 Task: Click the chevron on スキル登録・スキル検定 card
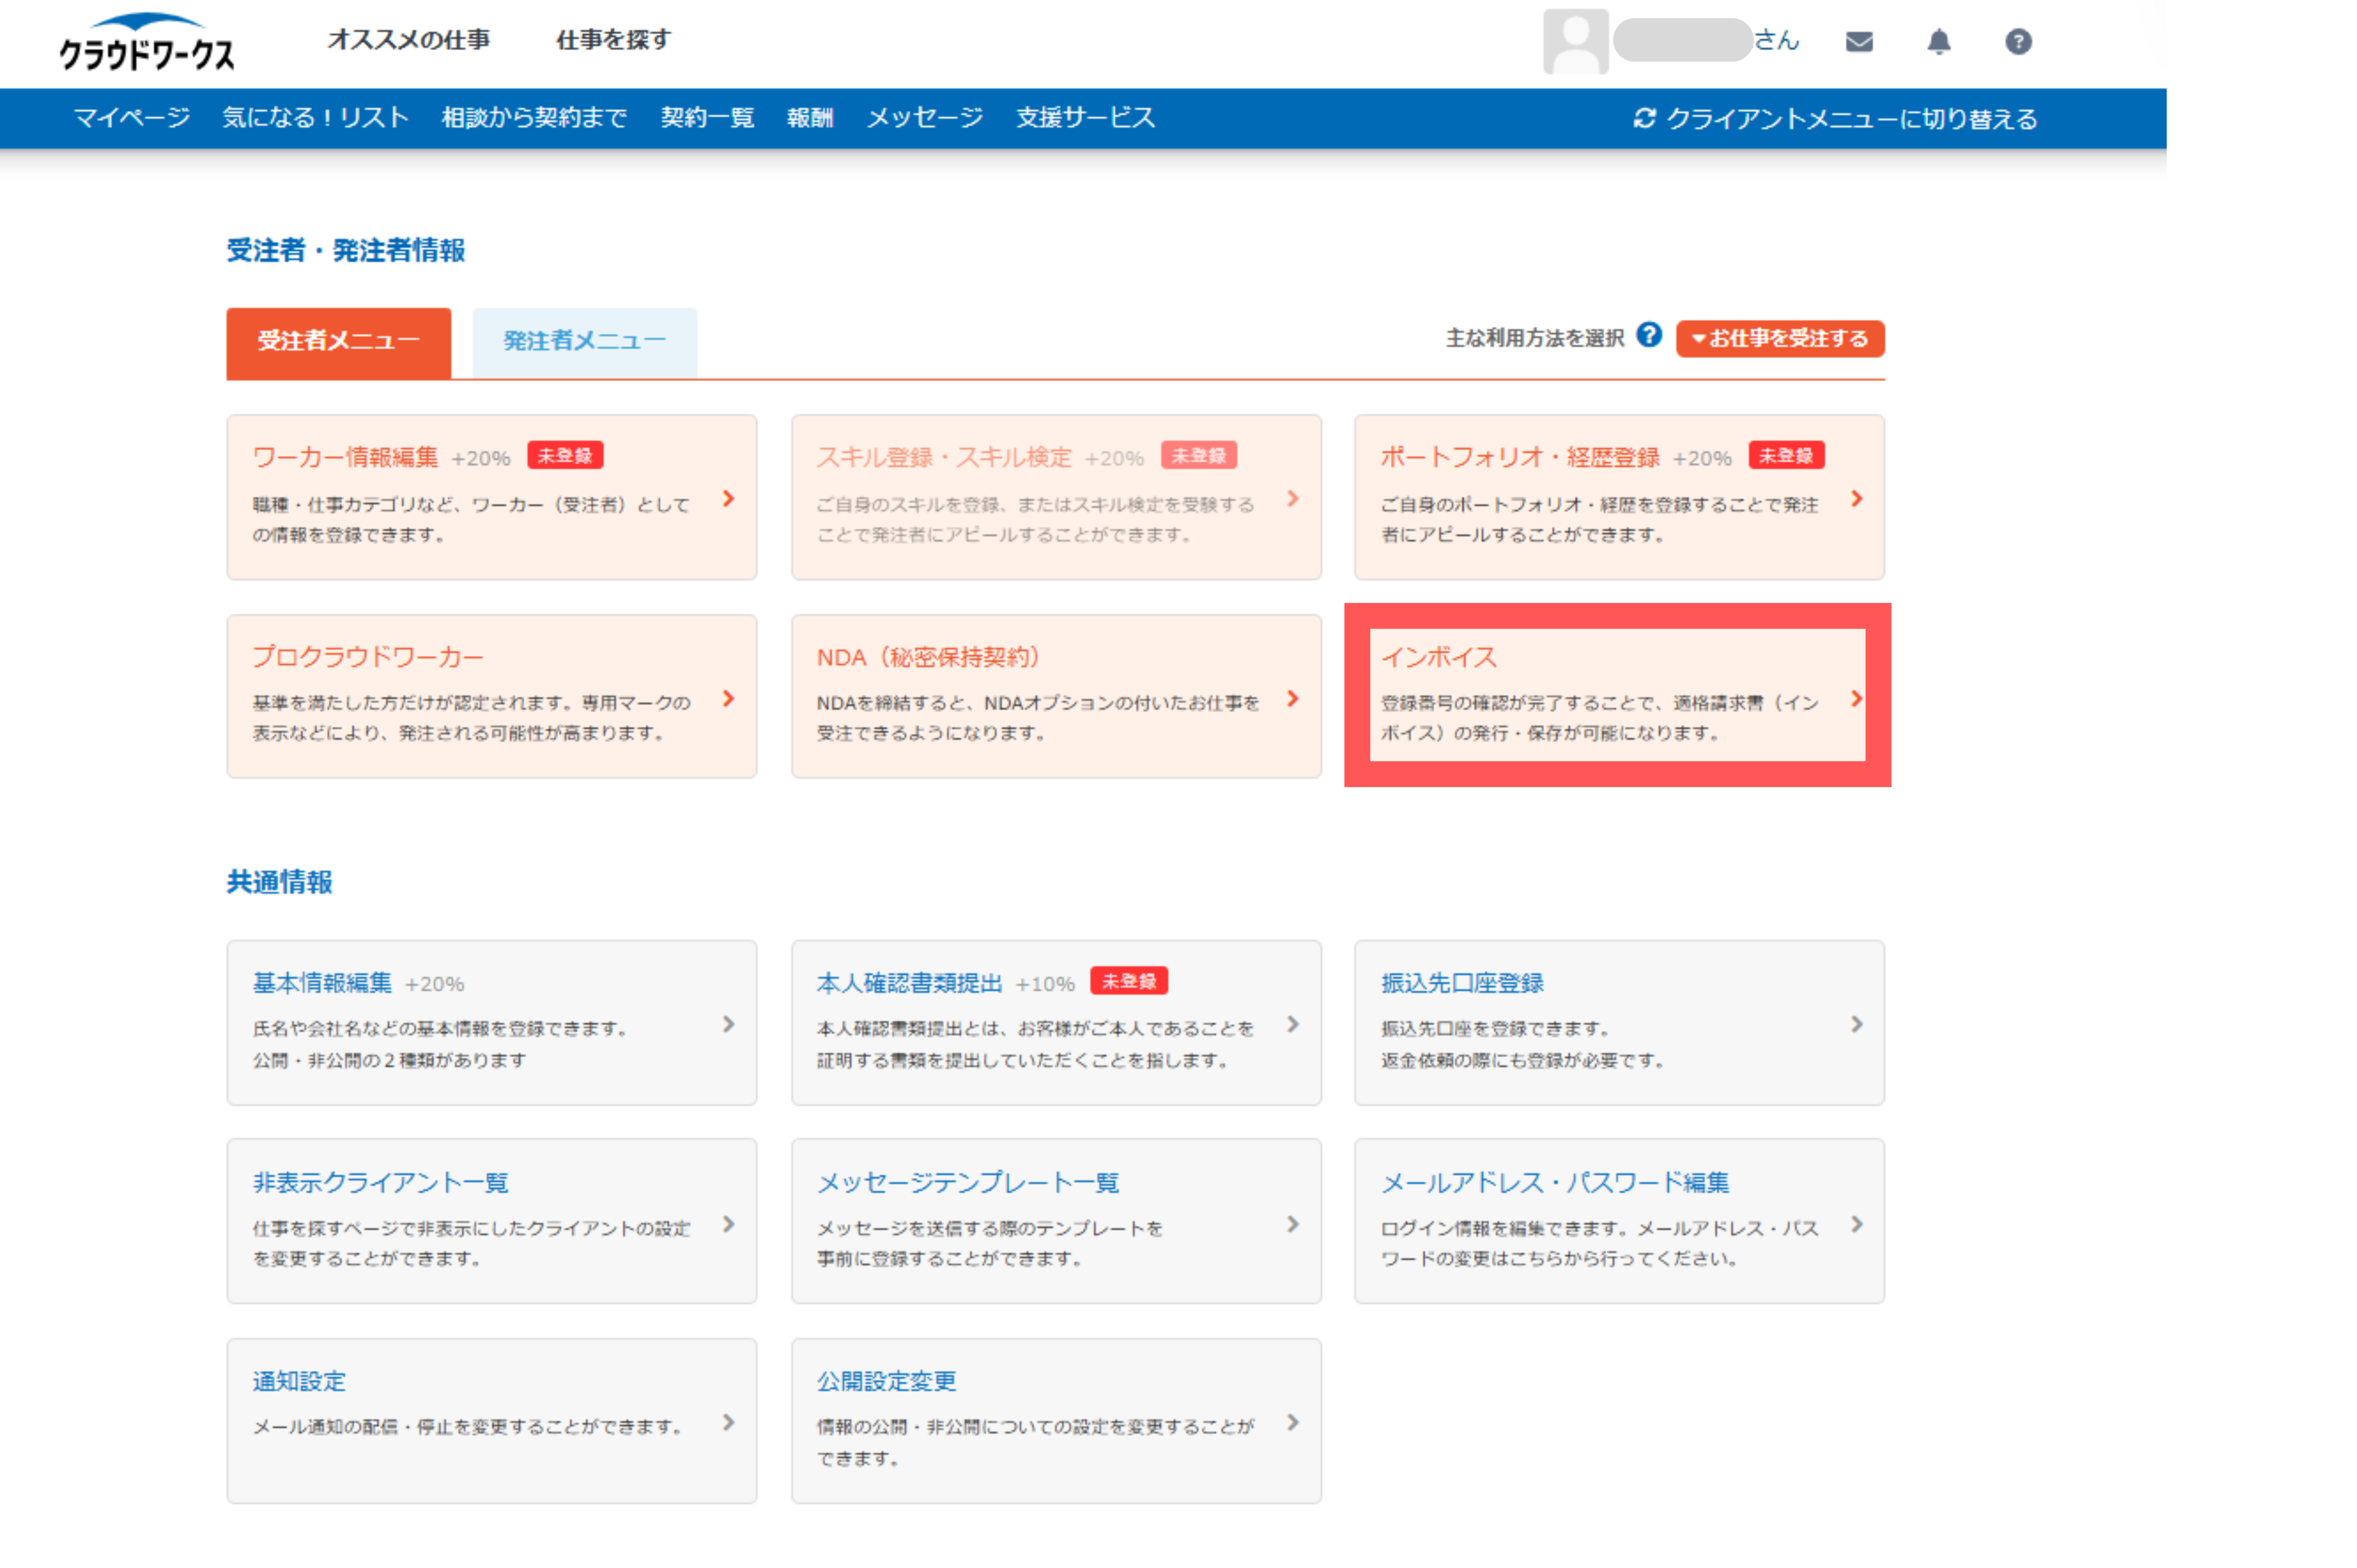pos(1292,498)
